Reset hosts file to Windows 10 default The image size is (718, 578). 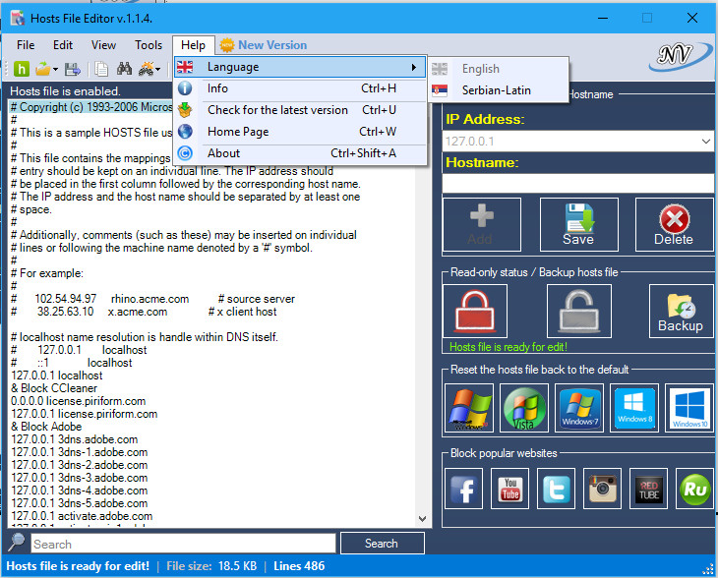pyautogui.click(x=689, y=408)
